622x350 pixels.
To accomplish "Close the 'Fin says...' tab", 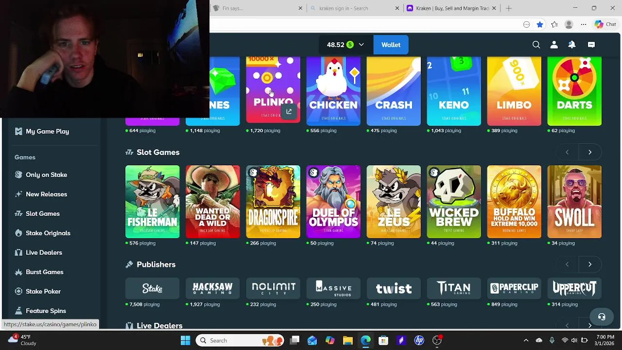I will tap(300, 8).
